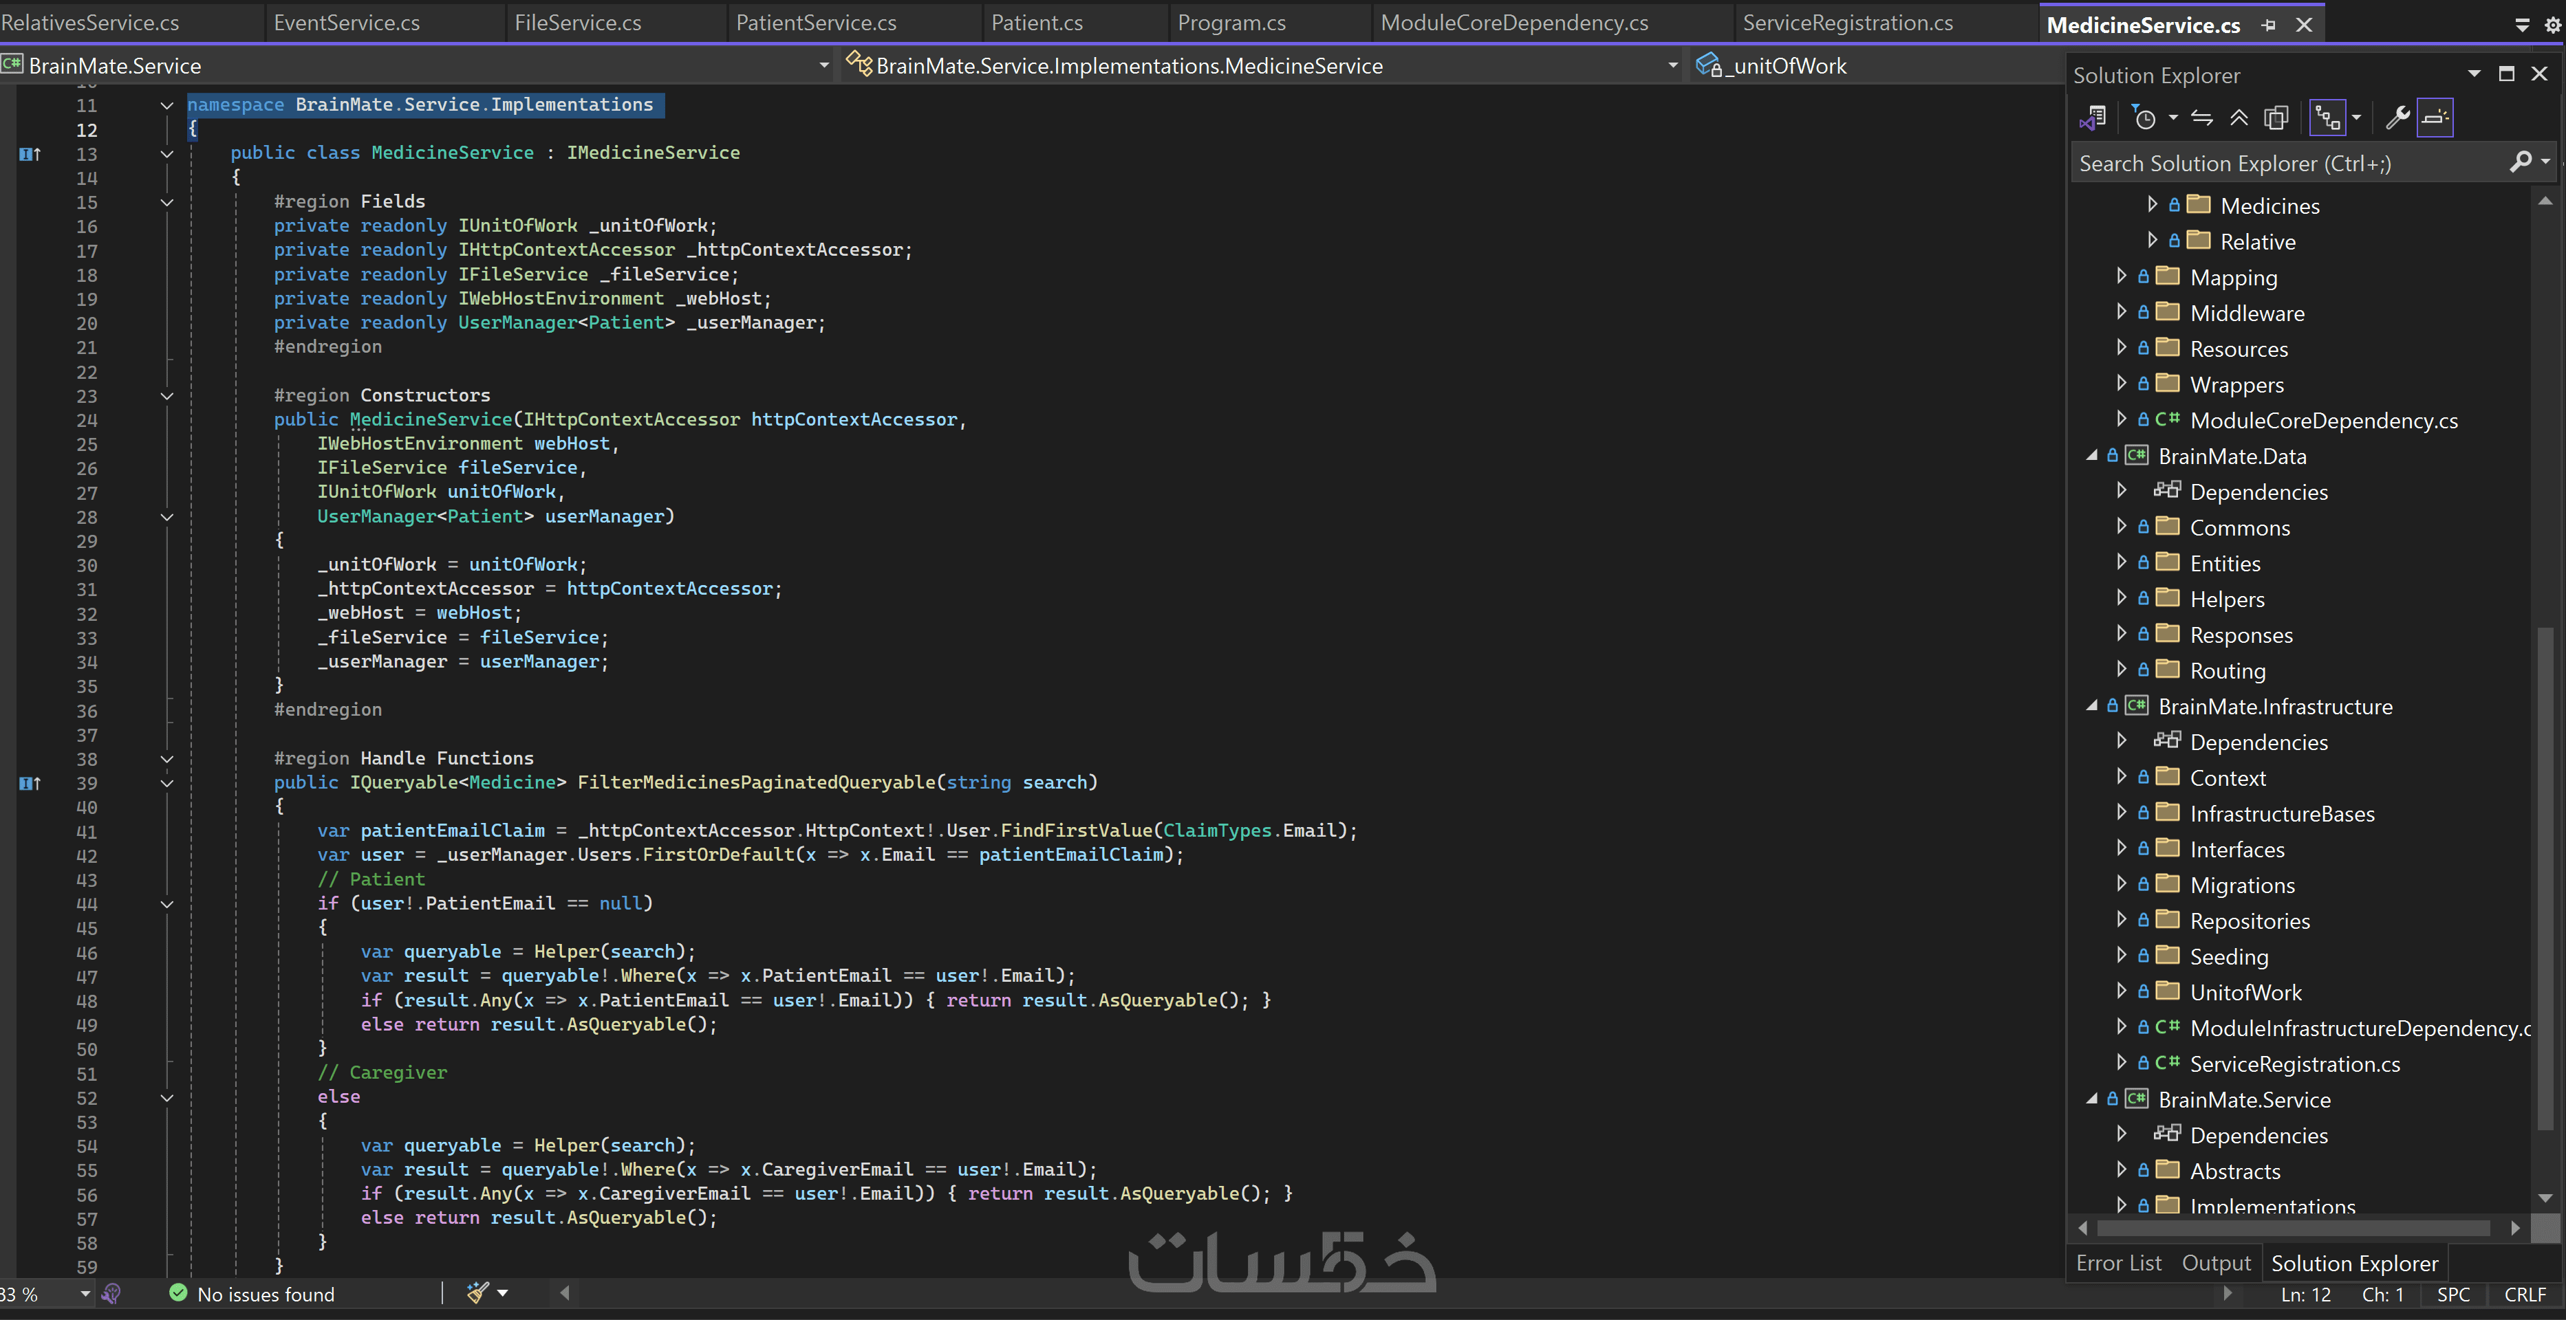Collapse the BrainMate.Infrastructure project node
Image resolution: width=2566 pixels, height=1320 pixels.
point(2092,706)
